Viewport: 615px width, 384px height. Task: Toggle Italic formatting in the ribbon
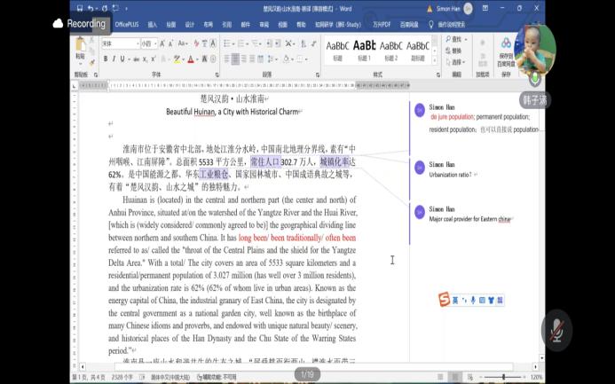(x=114, y=59)
